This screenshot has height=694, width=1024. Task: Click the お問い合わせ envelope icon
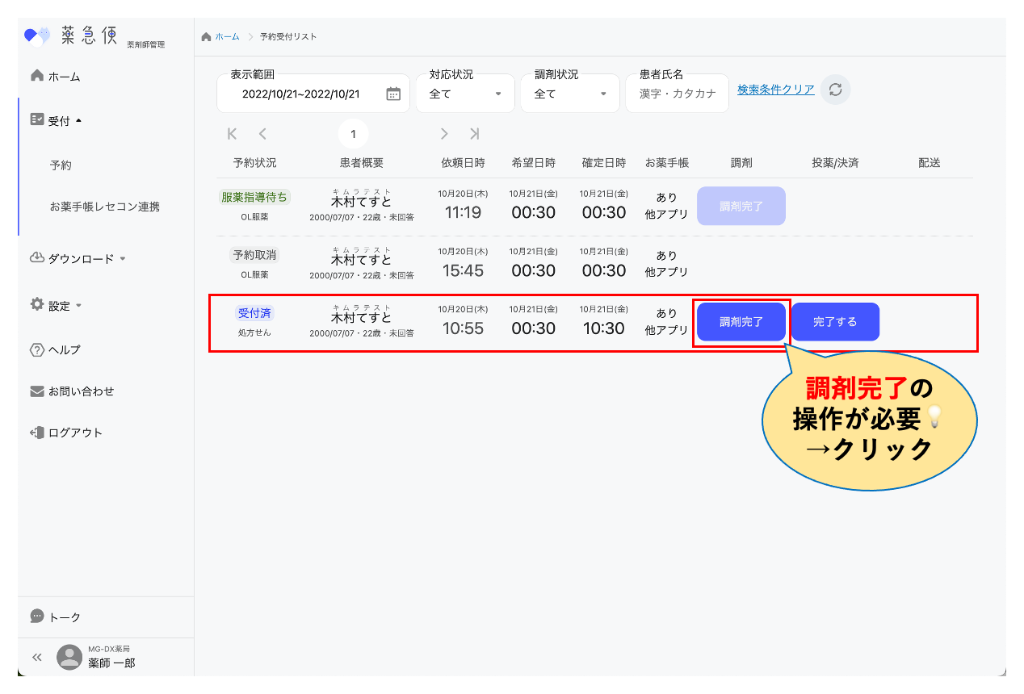[37, 391]
